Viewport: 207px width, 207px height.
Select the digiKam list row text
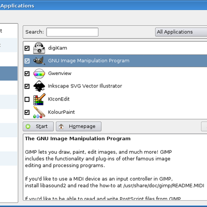pos(57,48)
